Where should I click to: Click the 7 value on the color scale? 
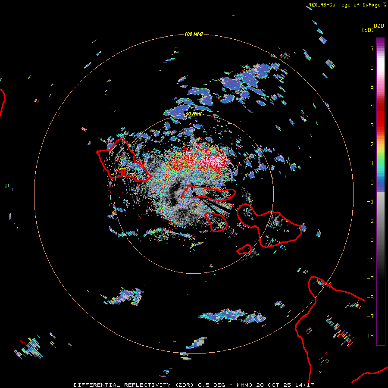[x=372, y=48]
